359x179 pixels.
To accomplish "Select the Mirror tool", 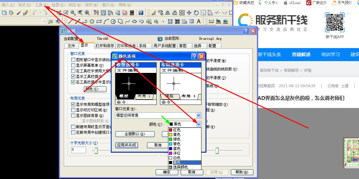I will (x=168, y=13).
